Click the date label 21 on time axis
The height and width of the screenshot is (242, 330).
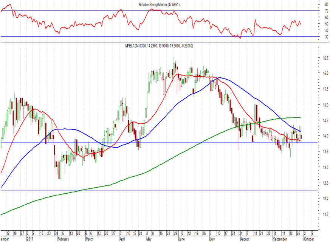pos(261,234)
